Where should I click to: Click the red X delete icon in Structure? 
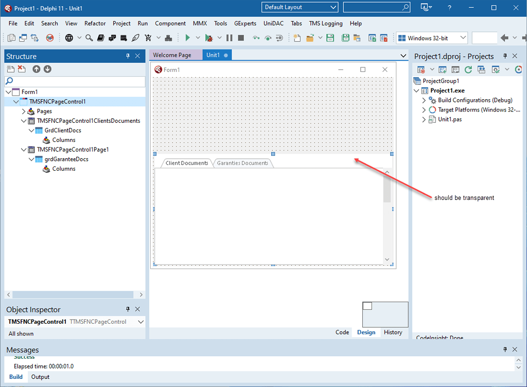click(22, 69)
